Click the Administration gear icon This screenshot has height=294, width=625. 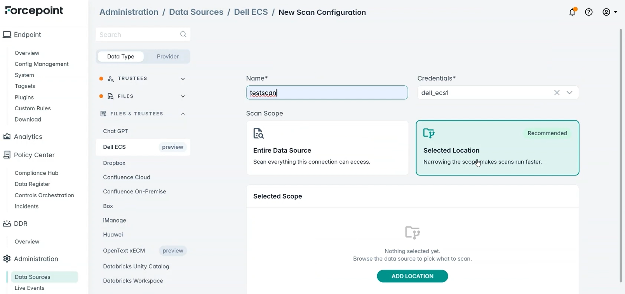[7, 259]
